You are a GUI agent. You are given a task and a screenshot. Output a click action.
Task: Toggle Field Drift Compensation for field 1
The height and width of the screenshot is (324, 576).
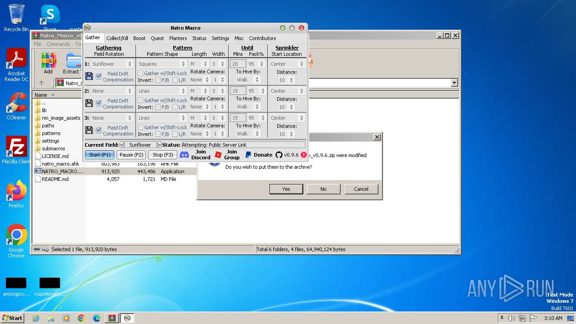pos(99,76)
